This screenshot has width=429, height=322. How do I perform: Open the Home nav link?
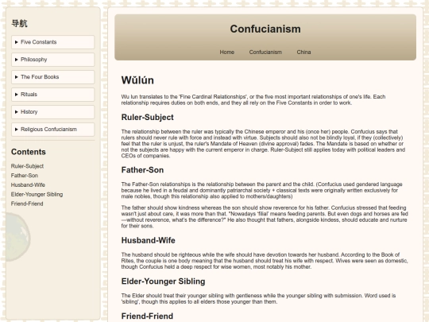tap(226, 52)
